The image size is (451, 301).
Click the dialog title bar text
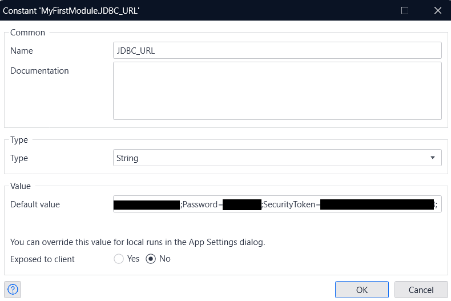pos(71,10)
